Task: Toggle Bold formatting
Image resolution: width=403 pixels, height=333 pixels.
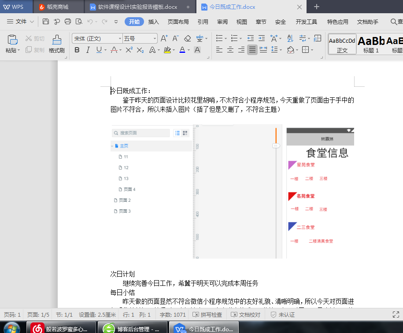Action: [77, 50]
